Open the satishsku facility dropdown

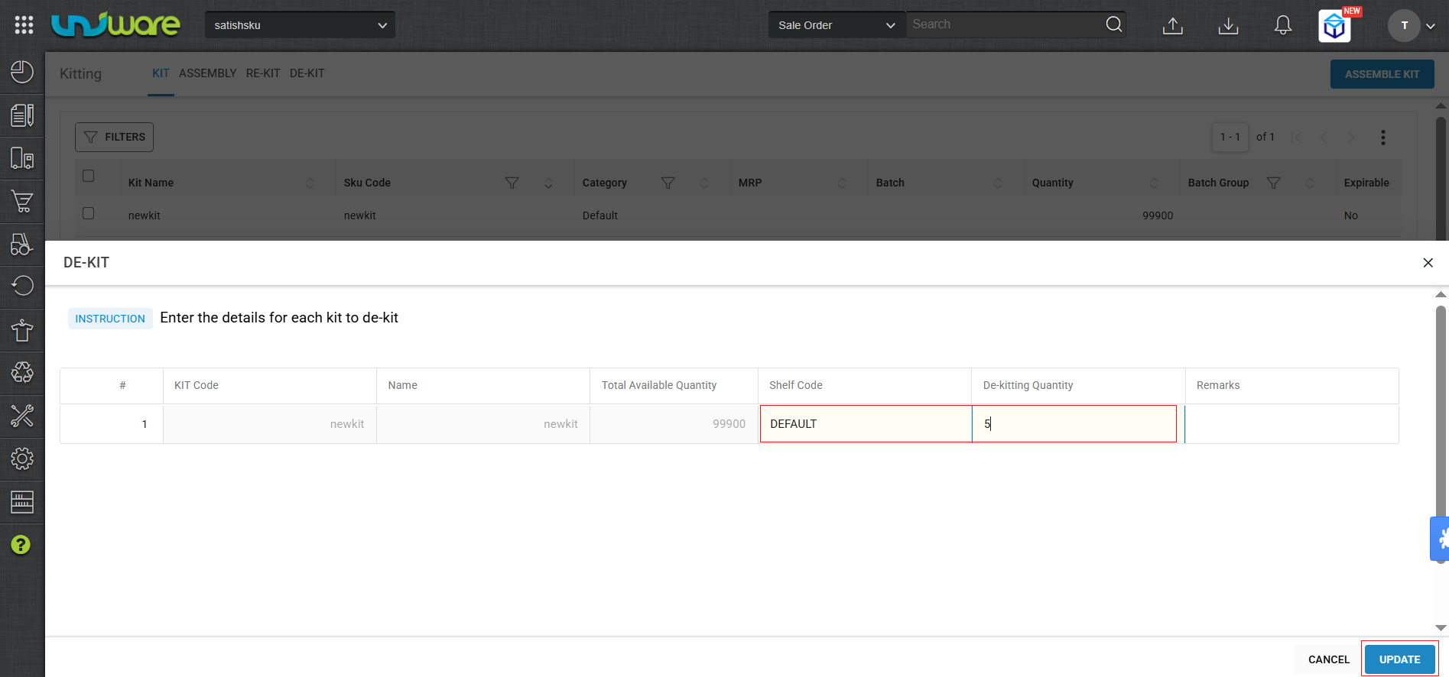(x=300, y=25)
